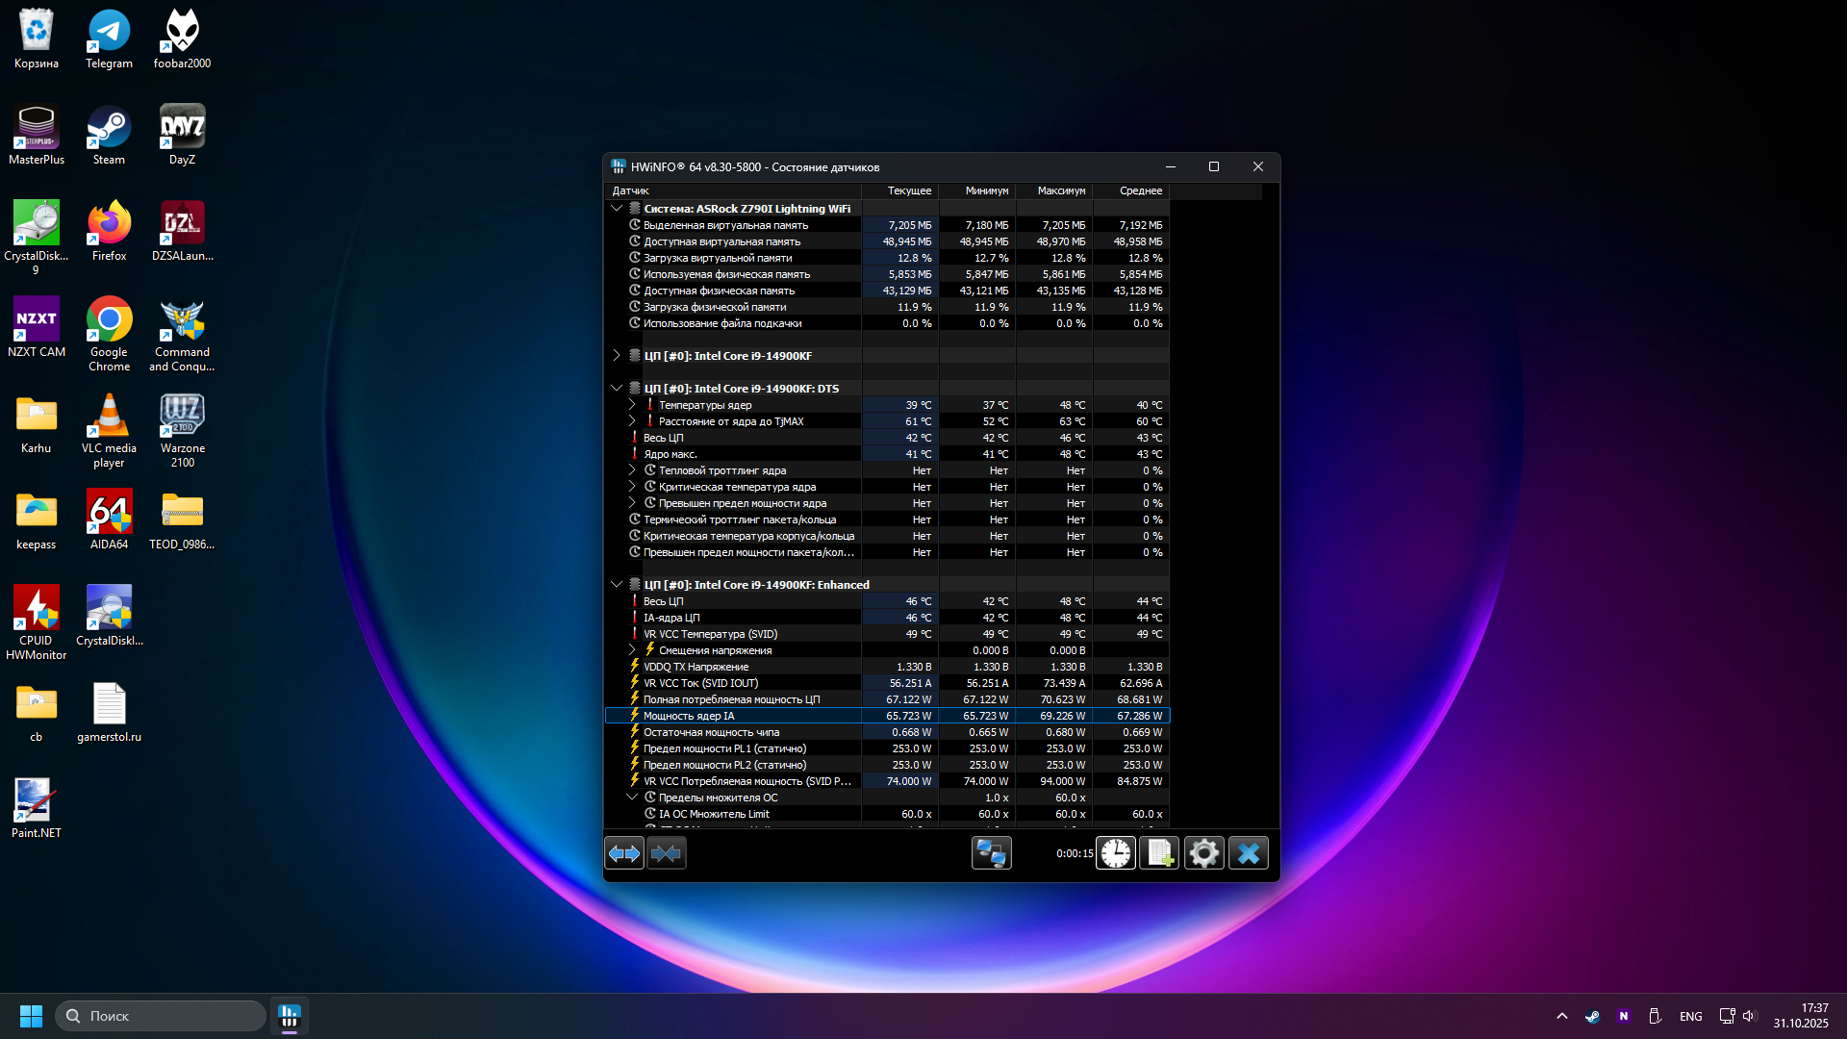The image size is (1847, 1039).
Task: Click the Текущее column header
Action: (908, 190)
